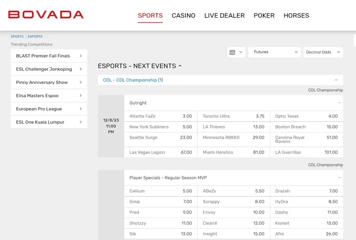Select Sib MVP at 13.00
This screenshot has width=356, height=240.
[x=161, y=234]
